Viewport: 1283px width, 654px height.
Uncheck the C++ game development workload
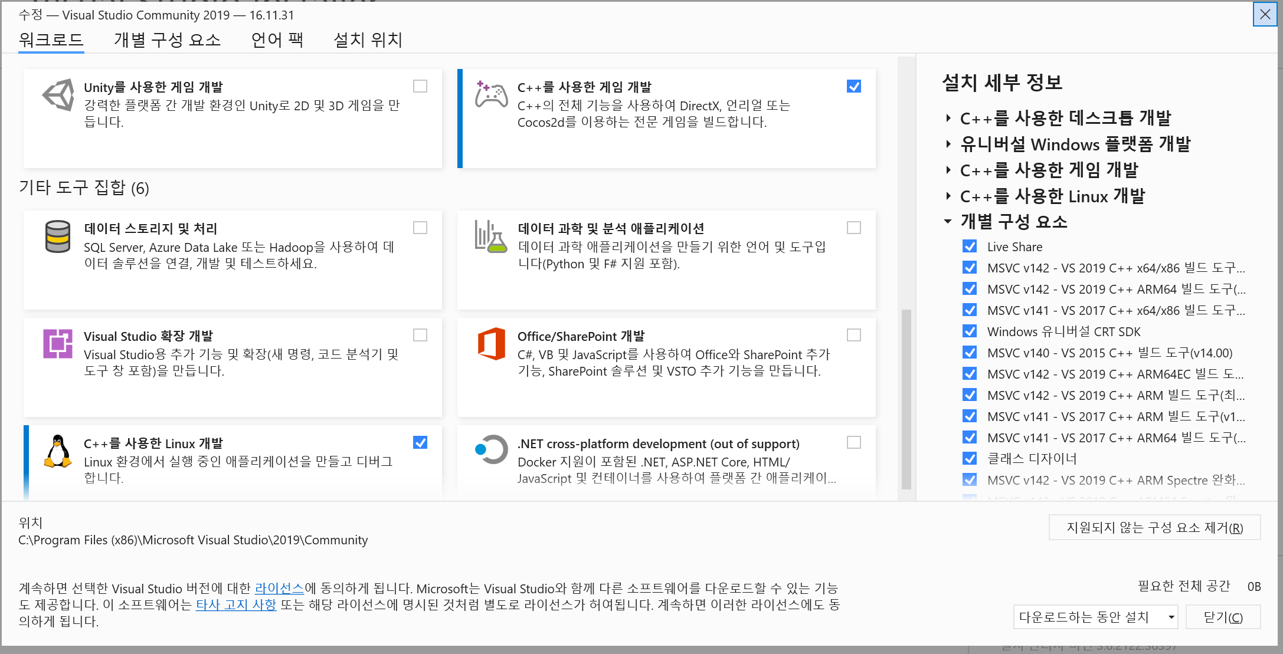click(854, 86)
